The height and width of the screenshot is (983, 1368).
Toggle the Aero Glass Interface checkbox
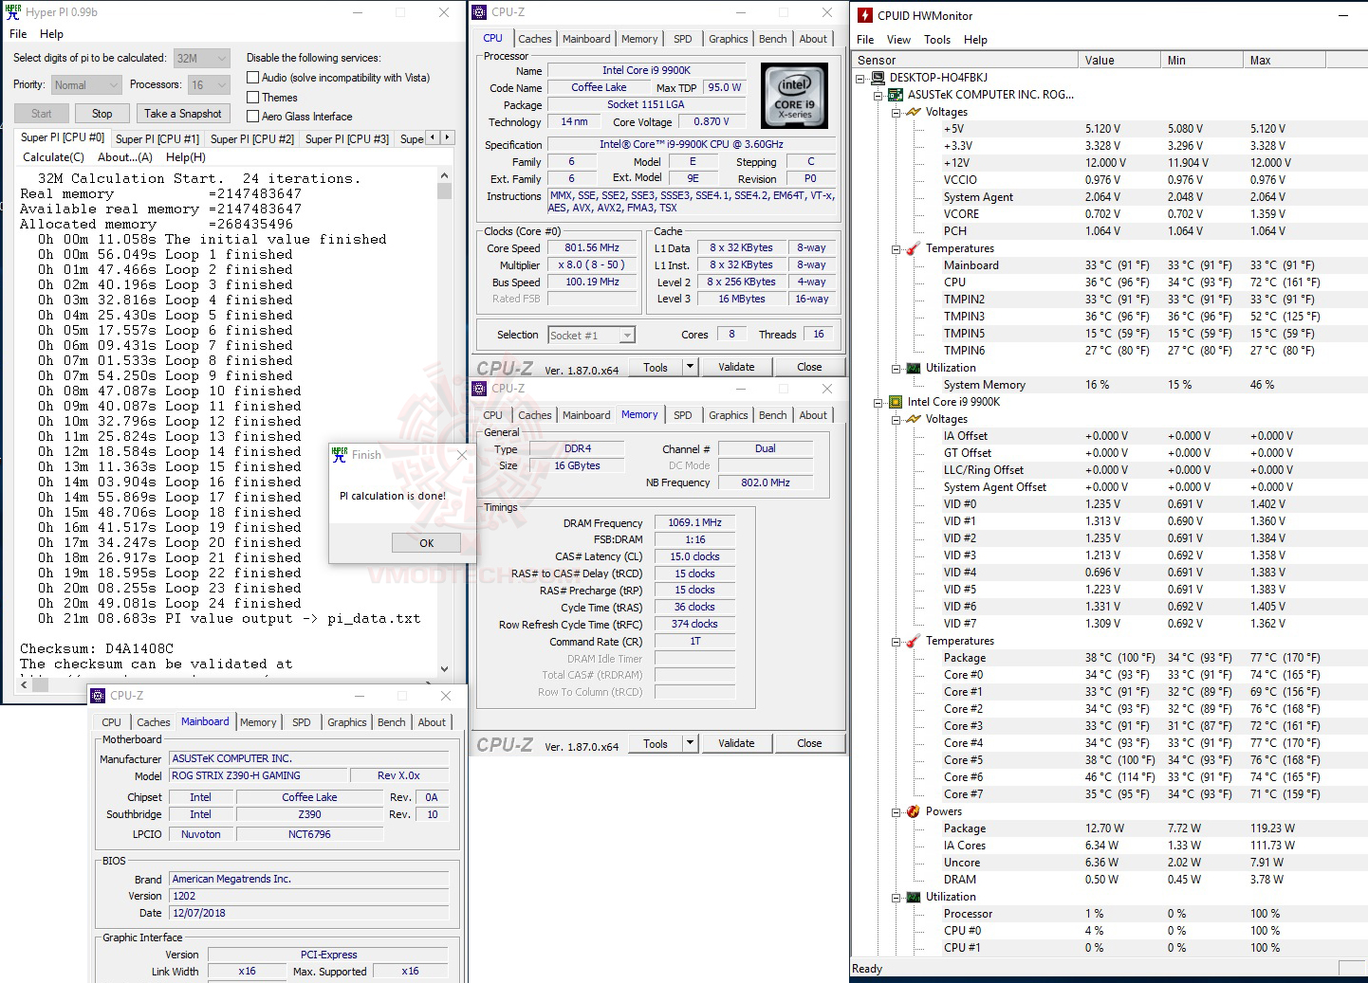pyautogui.click(x=252, y=117)
